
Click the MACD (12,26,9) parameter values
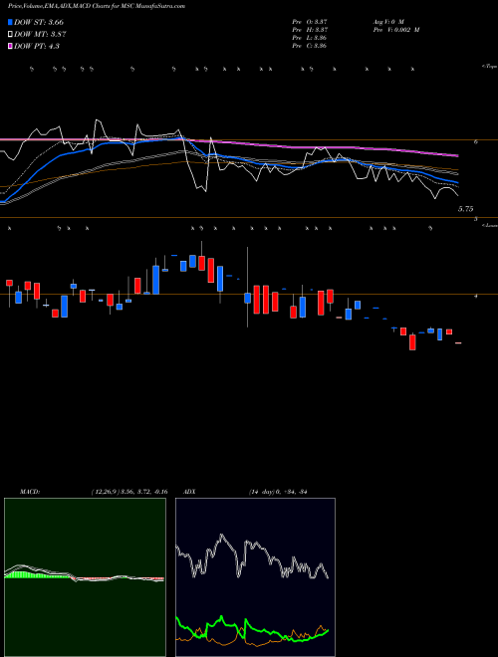click(128, 492)
